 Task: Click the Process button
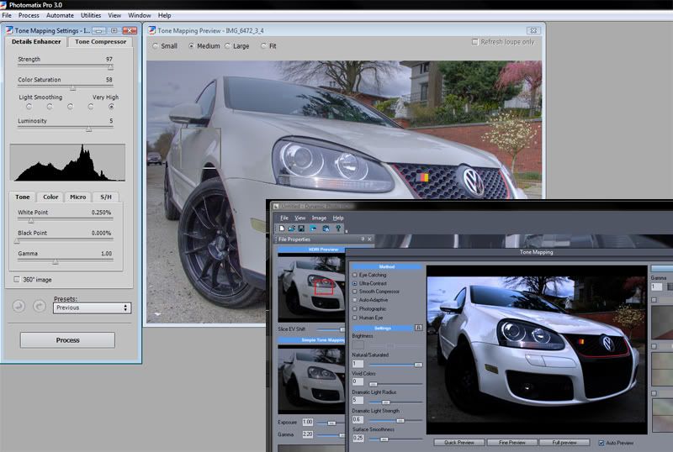pos(67,340)
